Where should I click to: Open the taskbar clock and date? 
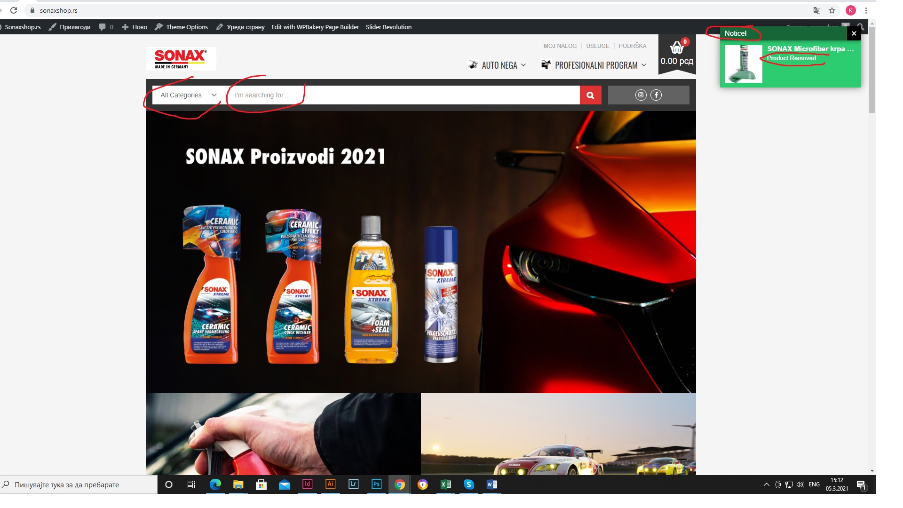(837, 484)
